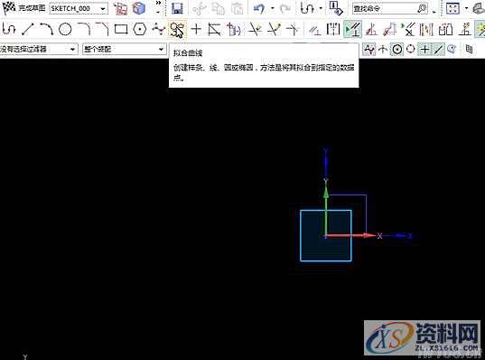485x360 pixels.
Task: Click the Finish Sketch checkered flag button
Action: tap(9, 8)
